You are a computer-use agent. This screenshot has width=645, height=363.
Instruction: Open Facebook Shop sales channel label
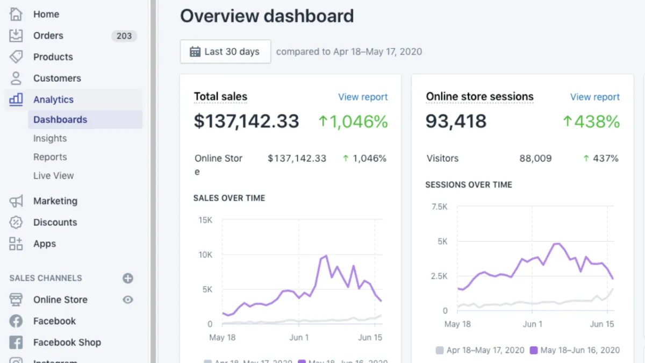pyautogui.click(x=67, y=342)
